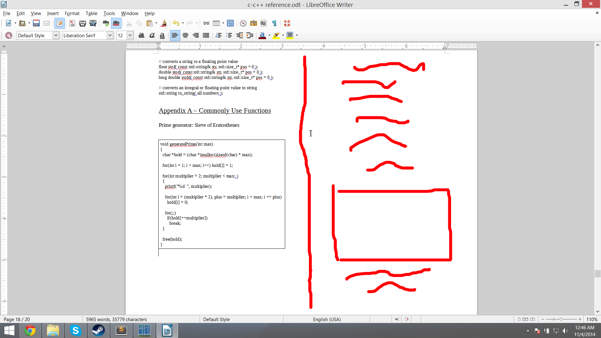Open the Format menu
Image resolution: width=601 pixels, height=338 pixels.
pos(72,13)
